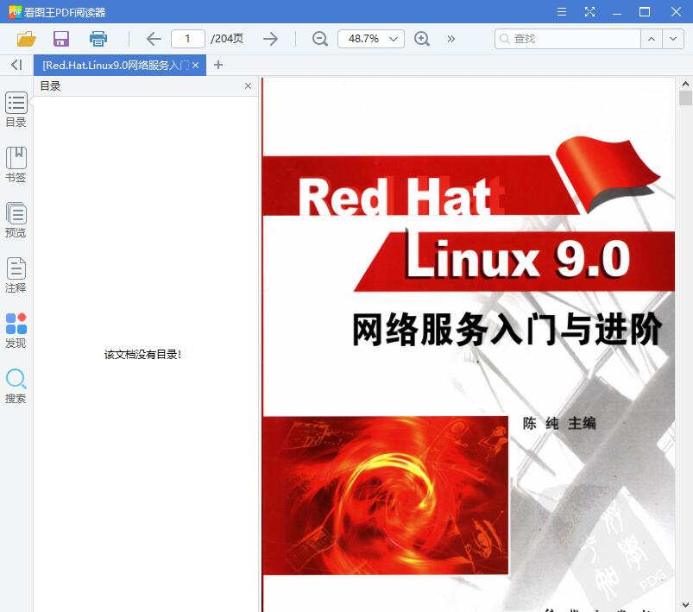Open a PDF file with folder icon
The width and height of the screenshot is (693, 612).
tap(26, 39)
